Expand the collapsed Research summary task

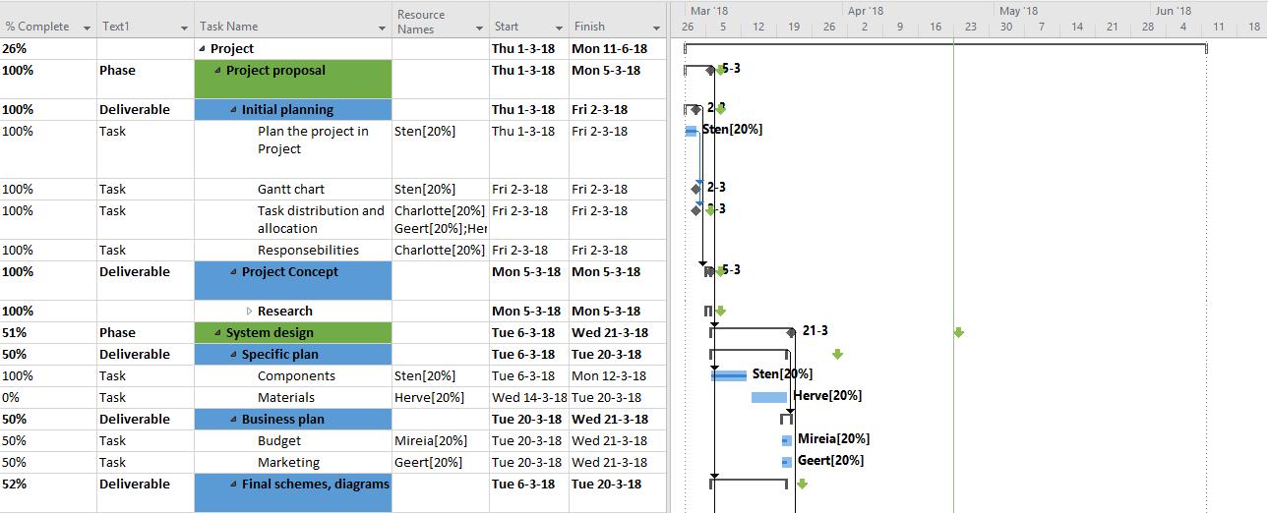click(x=250, y=312)
